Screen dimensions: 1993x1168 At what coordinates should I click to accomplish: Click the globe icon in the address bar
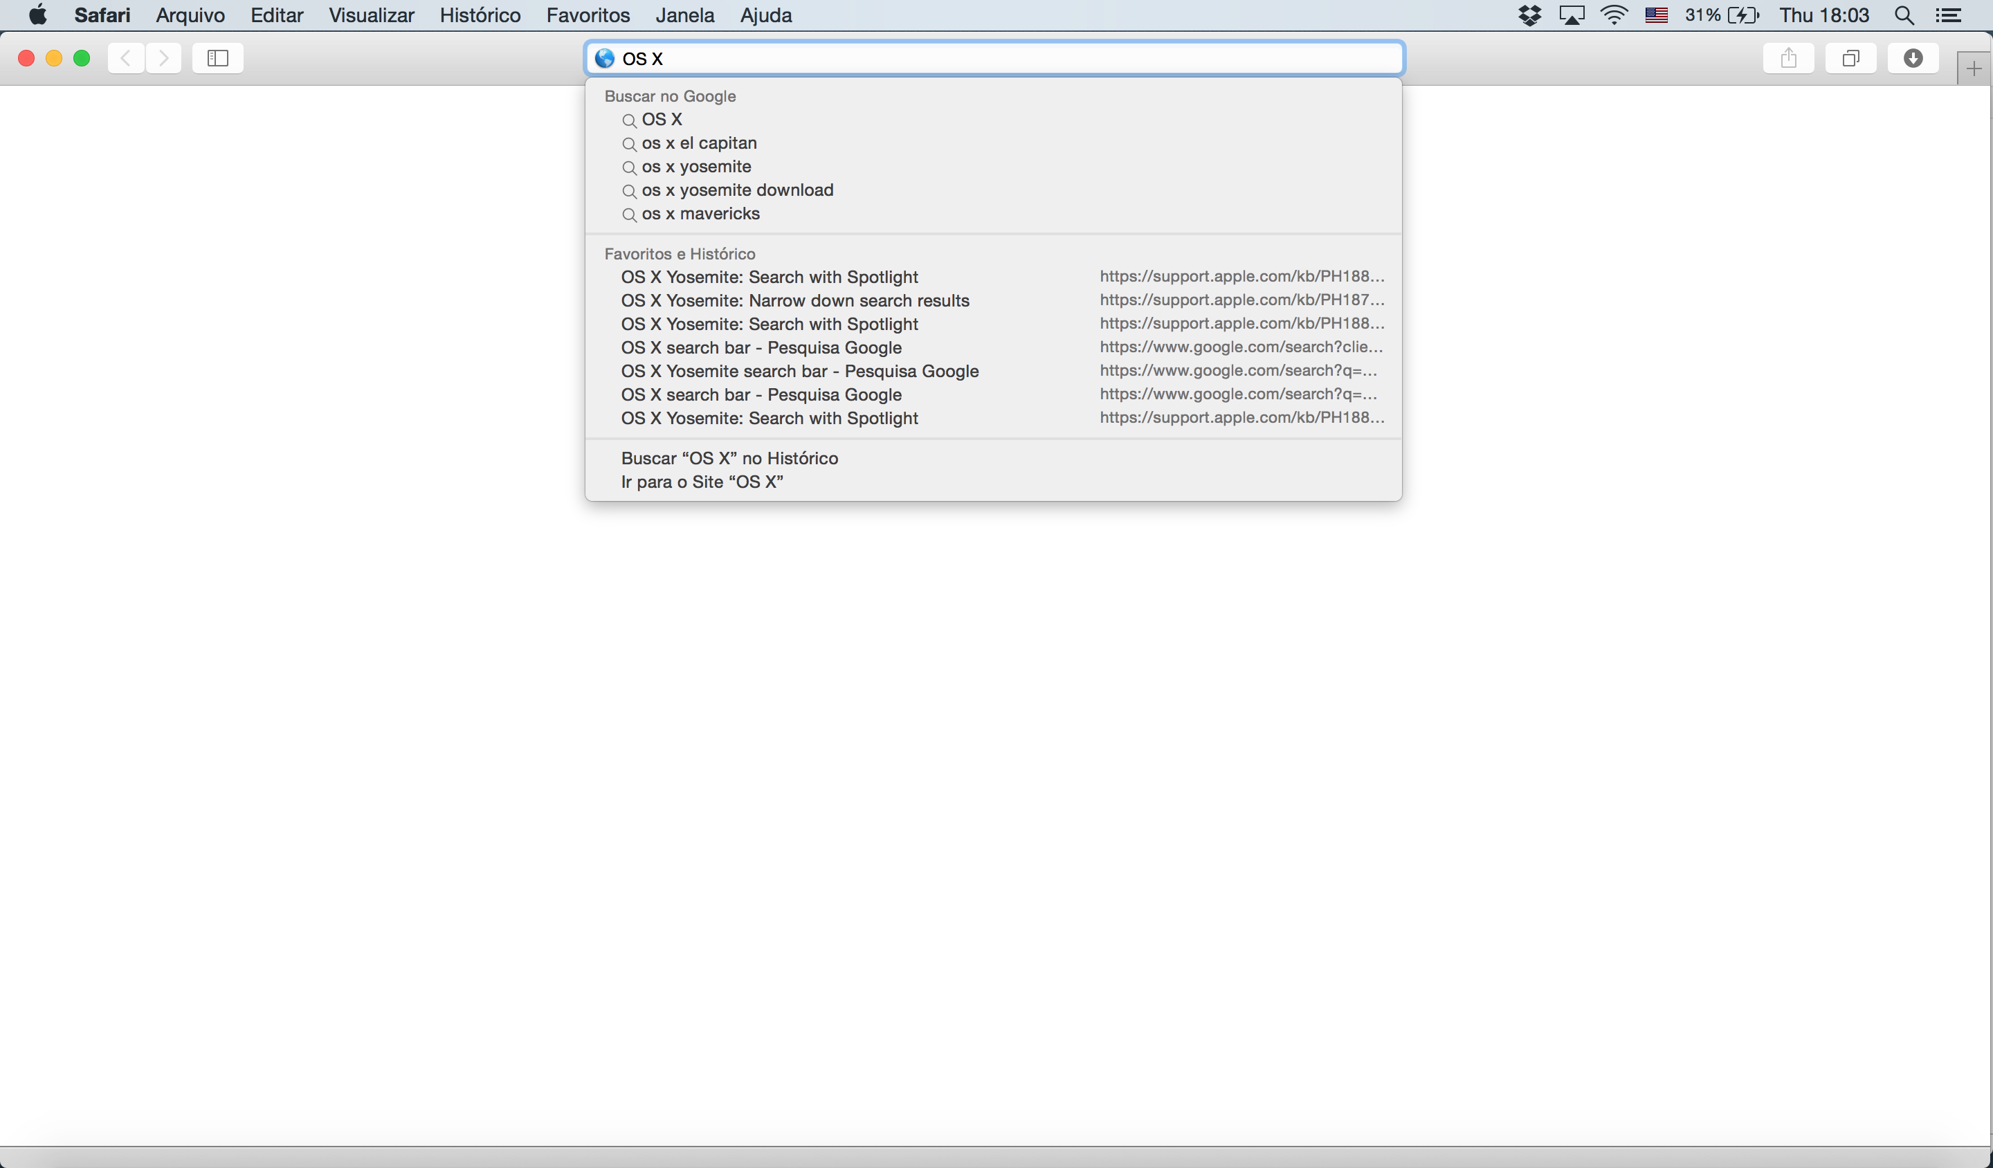click(x=605, y=59)
